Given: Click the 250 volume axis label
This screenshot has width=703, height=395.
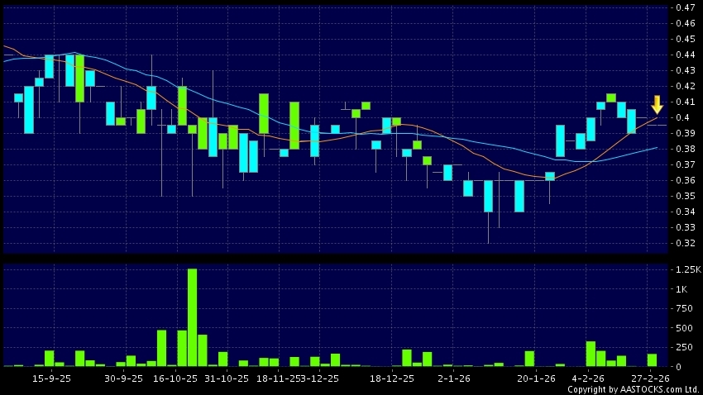Looking at the screenshot, I should coord(684,347).
